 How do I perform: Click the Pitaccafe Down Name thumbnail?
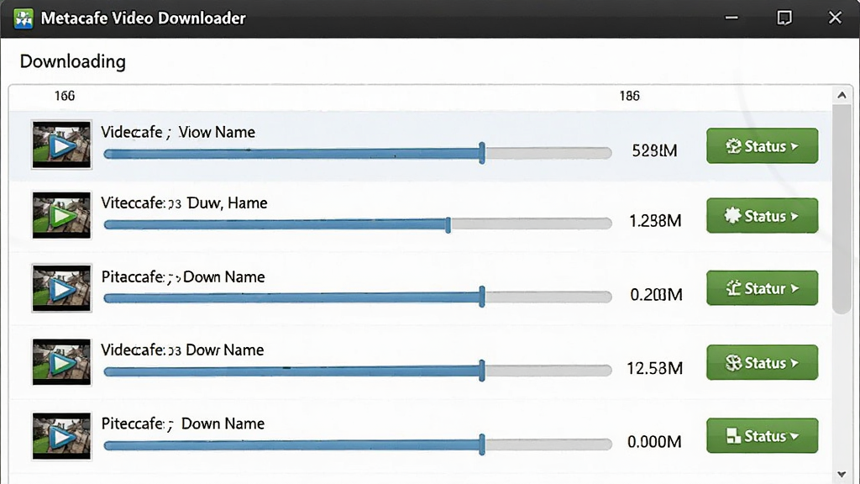[x=61, y=288]
